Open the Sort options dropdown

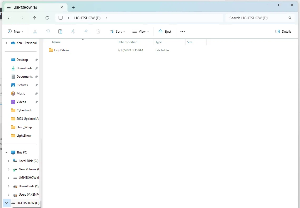117,31
